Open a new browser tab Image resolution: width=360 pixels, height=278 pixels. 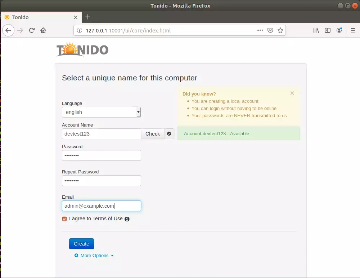(88, 17)
